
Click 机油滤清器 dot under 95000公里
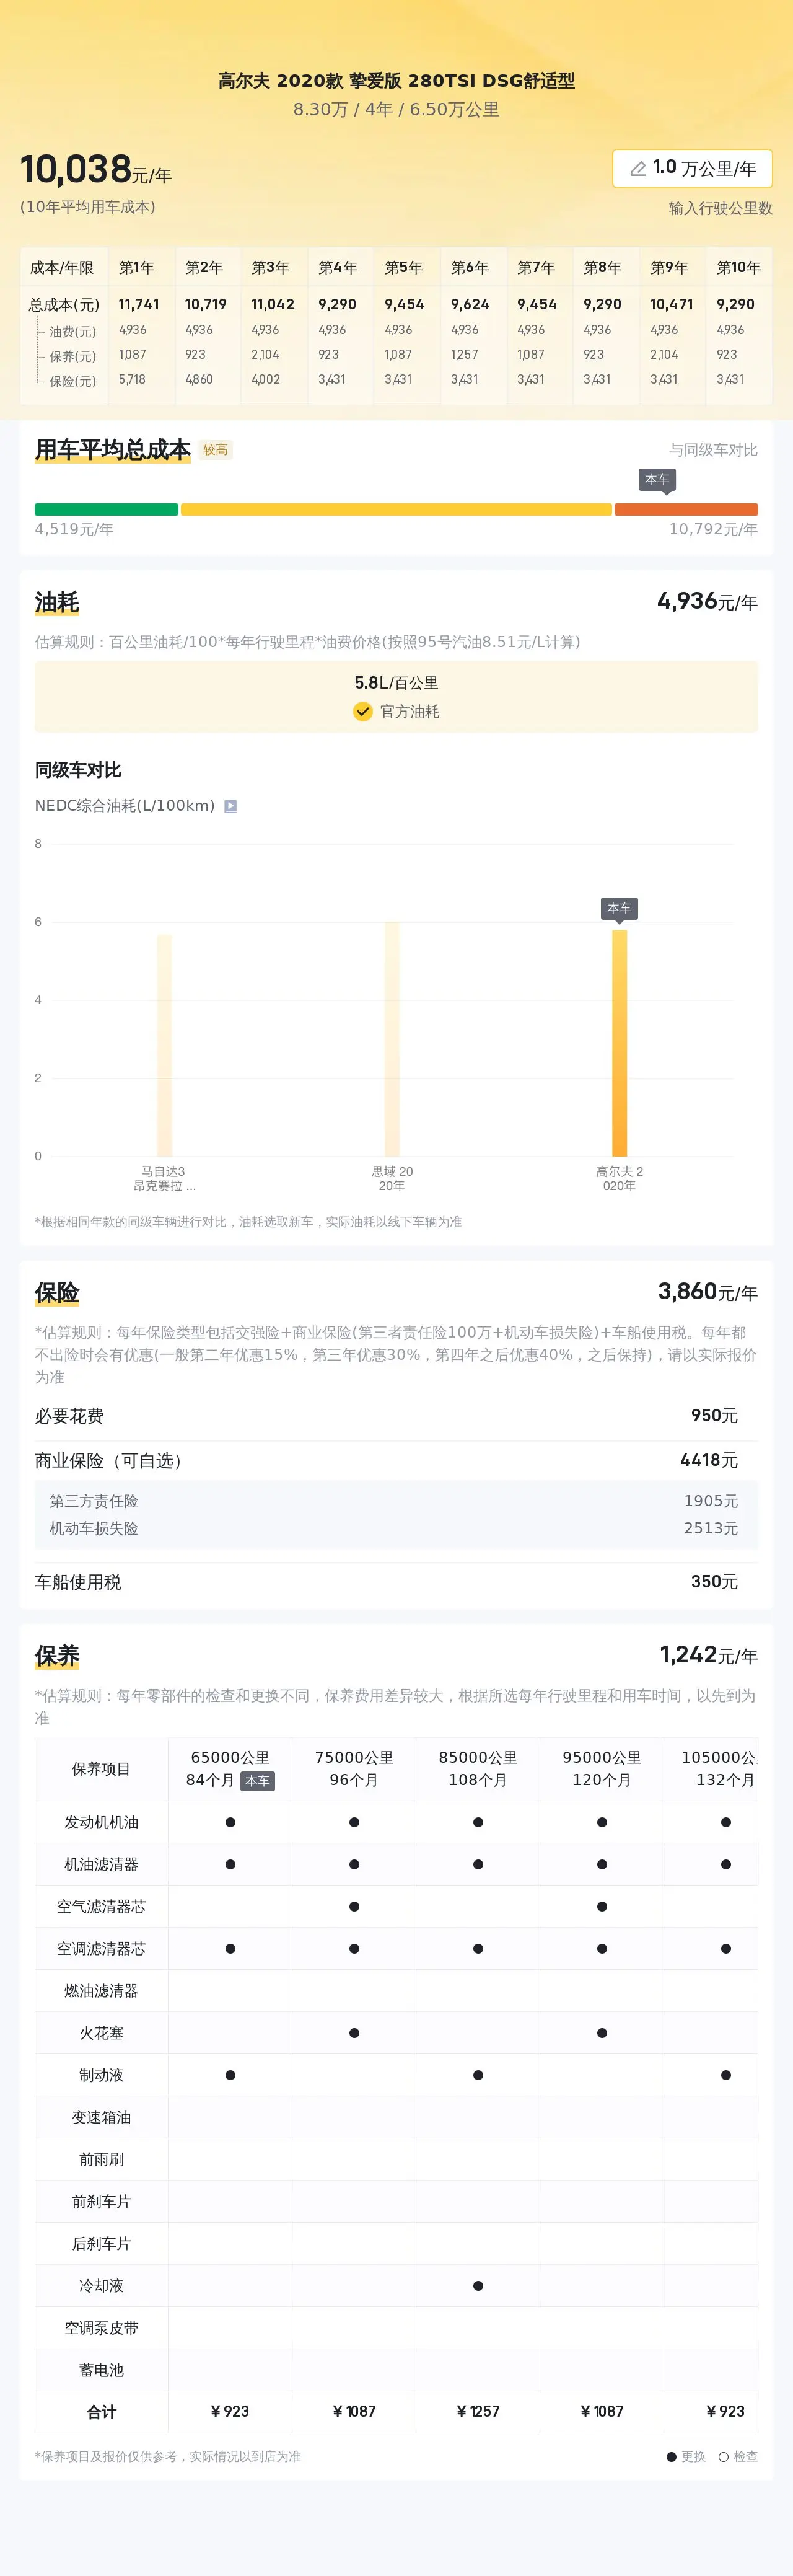click(602, 1864)
